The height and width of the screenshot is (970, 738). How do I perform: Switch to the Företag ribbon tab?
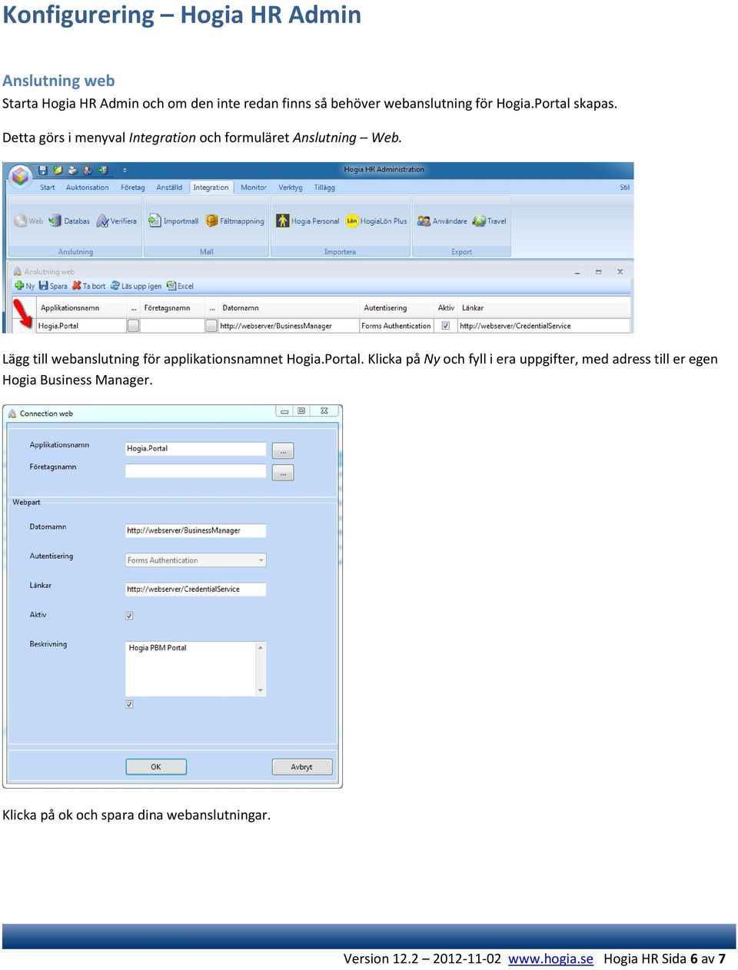(x=133, y=188)
